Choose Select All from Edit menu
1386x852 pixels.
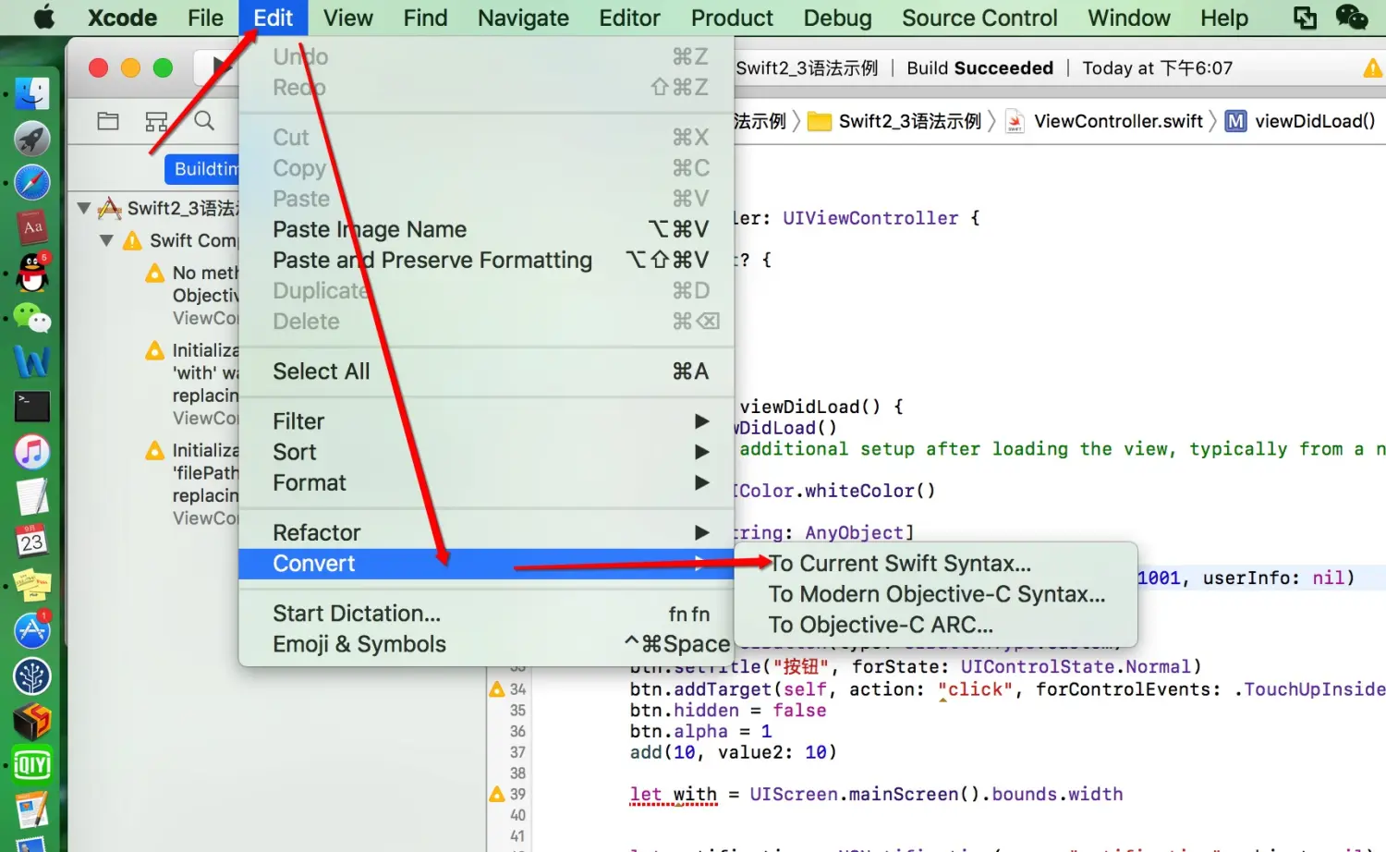pos(486,371)
